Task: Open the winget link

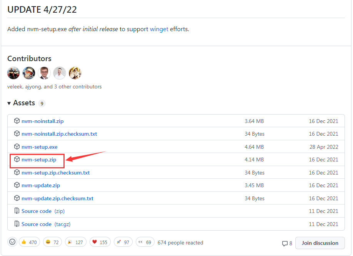Action: coord(159,29)
